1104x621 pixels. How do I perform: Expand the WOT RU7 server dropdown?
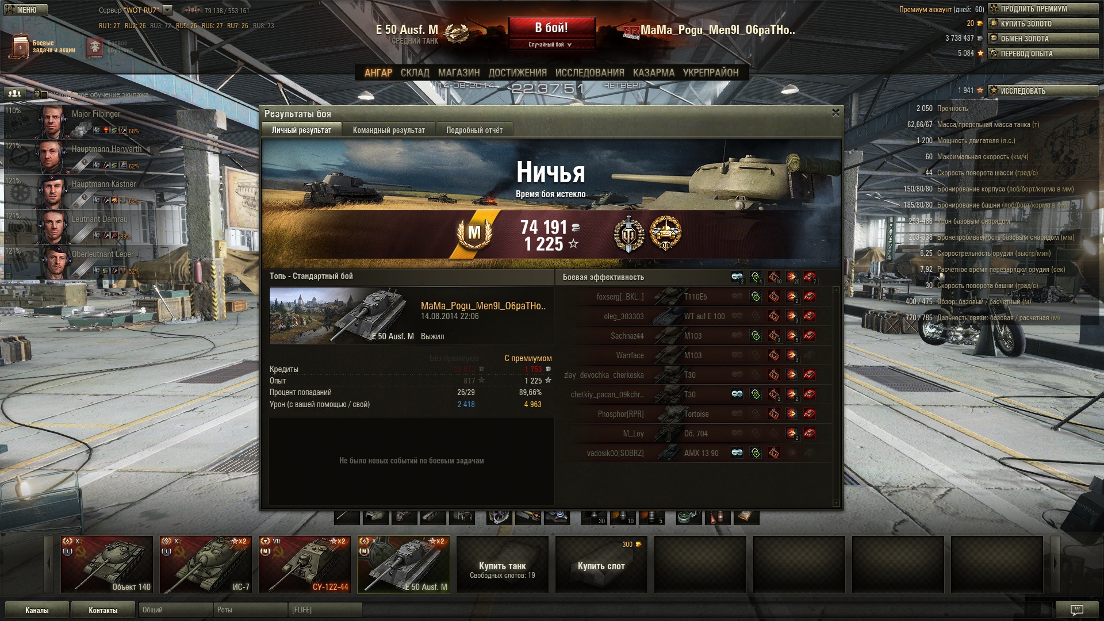click(x=167, y=10)
